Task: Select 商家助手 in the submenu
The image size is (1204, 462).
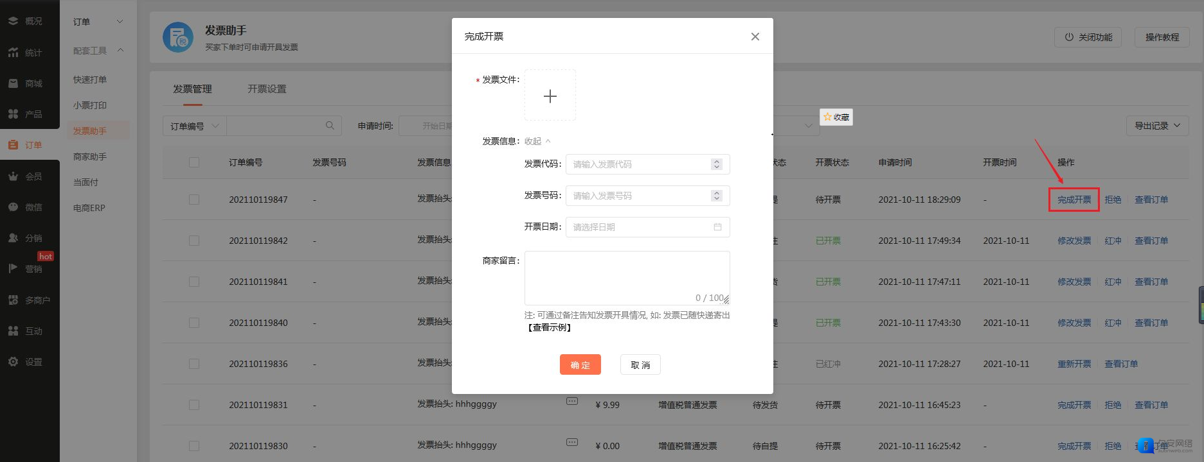Action: [90, 157]
